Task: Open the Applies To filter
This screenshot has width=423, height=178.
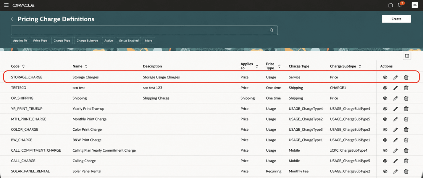Action: click(x=20, y=41)
